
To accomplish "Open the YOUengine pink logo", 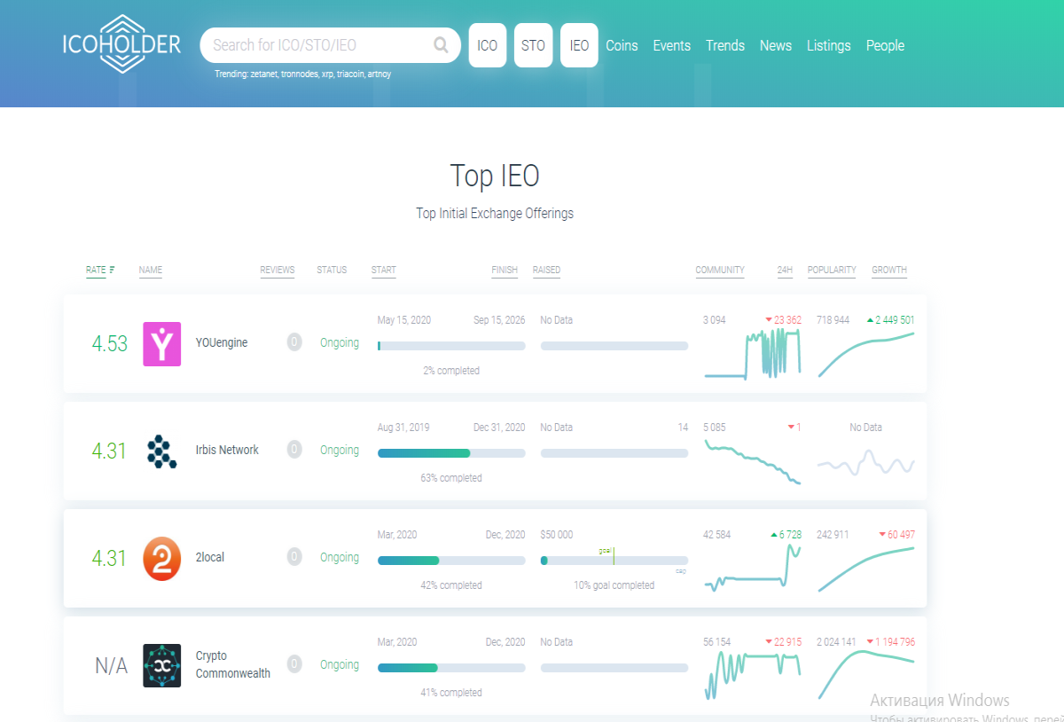I will pos(162,344).
